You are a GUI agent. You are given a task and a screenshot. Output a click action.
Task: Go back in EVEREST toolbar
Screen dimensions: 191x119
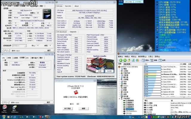pyautogui.click(x=121, y=60)
